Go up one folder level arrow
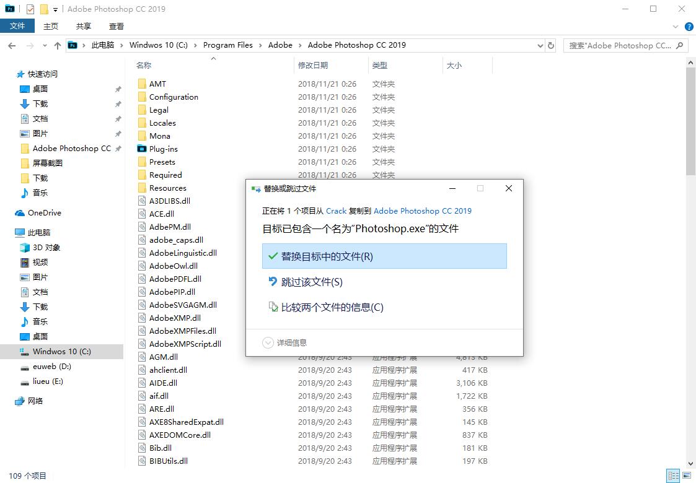 click(x=57, y=45)
